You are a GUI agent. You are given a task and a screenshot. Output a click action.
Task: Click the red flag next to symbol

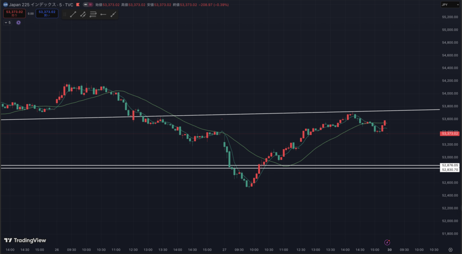(78, 5)
